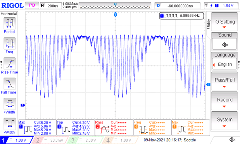Click the RIGOL logo
Image resolution: width=240 pixels, height=144 pixels.
[12, 5]
